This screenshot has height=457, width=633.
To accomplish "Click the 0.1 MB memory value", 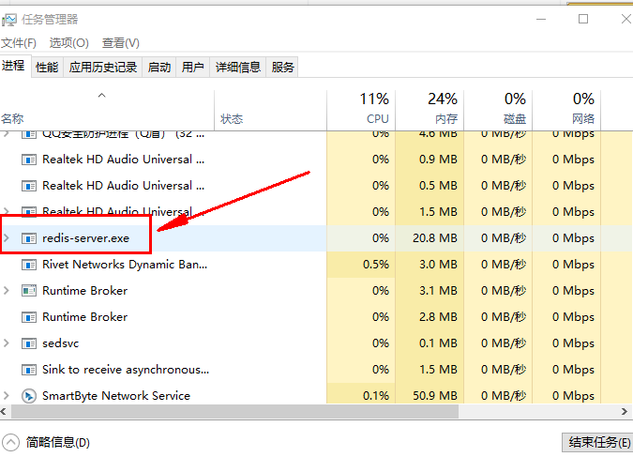I will pos(438,343).
